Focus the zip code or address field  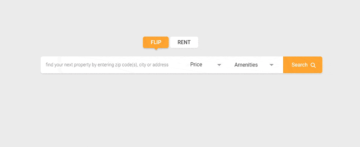112,65
